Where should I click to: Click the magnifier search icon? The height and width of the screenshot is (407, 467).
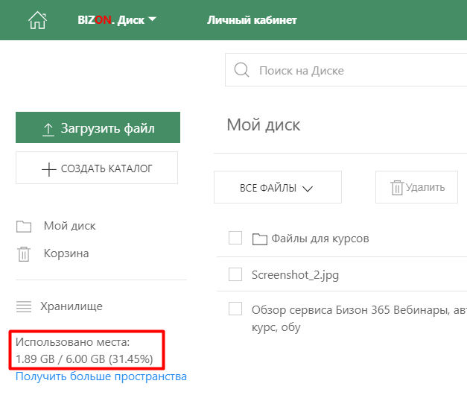pyautogui.click(x=241, y=71)
